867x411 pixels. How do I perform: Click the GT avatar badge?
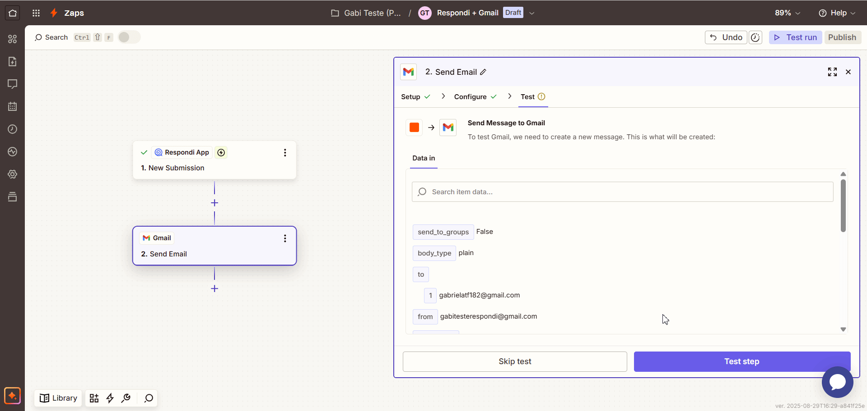pyautogui.click(x=424, y=13)
